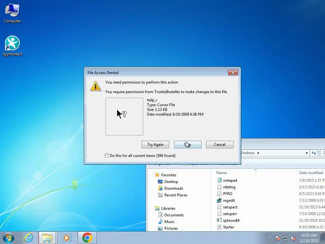The height and width of the screenshot is (244, 325).
Task: Sort files by the Name column header
Action: point(222,173)
